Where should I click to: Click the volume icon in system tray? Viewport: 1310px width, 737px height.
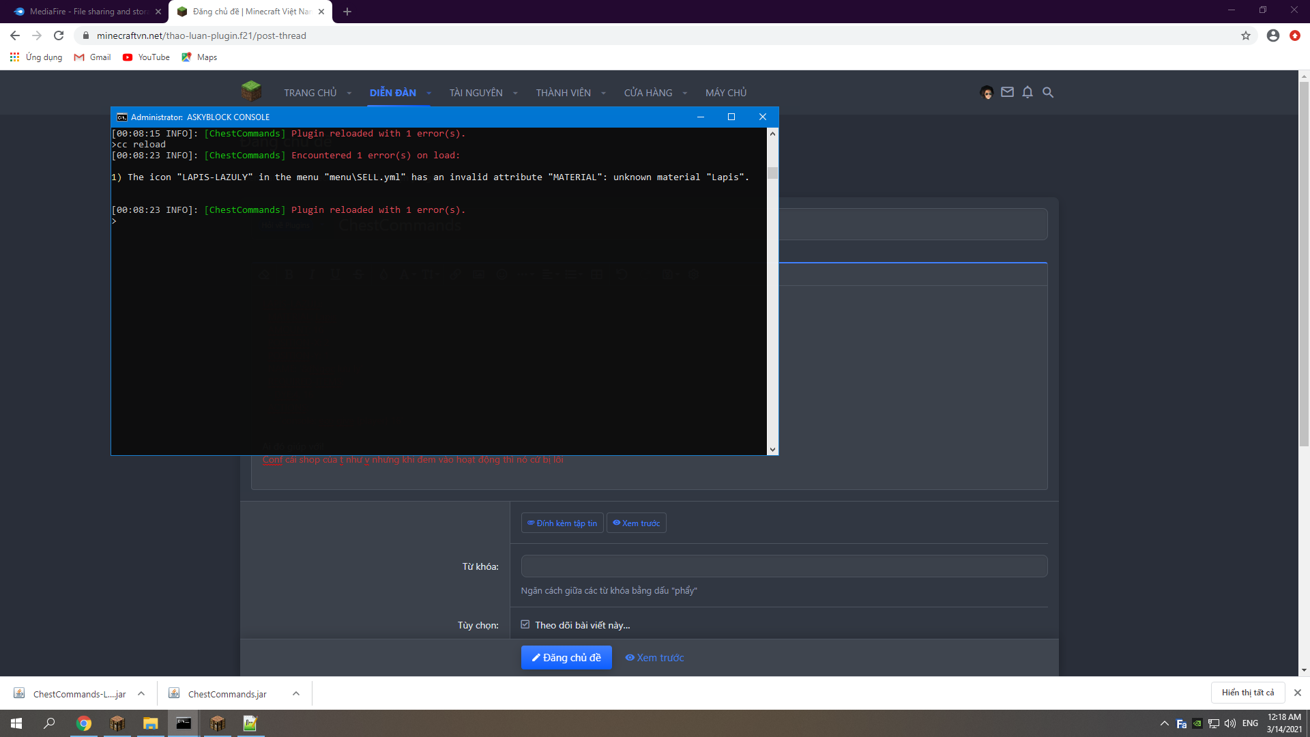pos(1230,723)
